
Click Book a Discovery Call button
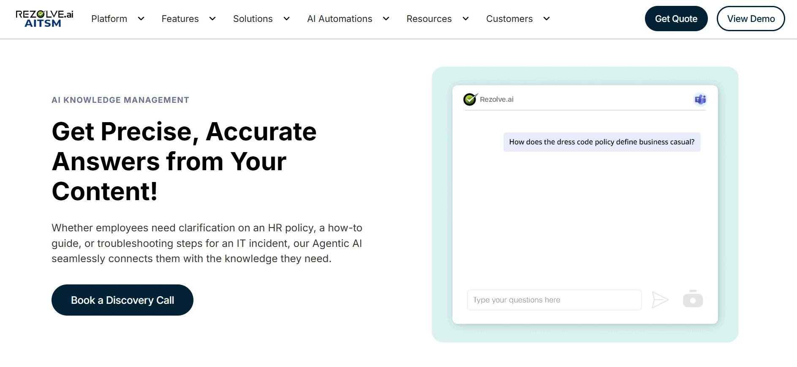pos(122,300)
